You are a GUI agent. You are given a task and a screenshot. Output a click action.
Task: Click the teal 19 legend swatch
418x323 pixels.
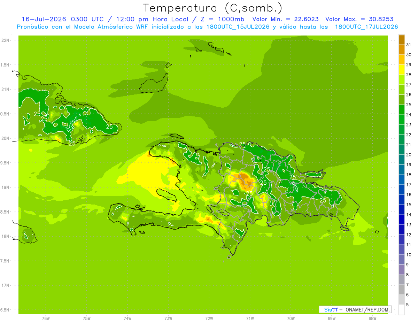(402, 160)
